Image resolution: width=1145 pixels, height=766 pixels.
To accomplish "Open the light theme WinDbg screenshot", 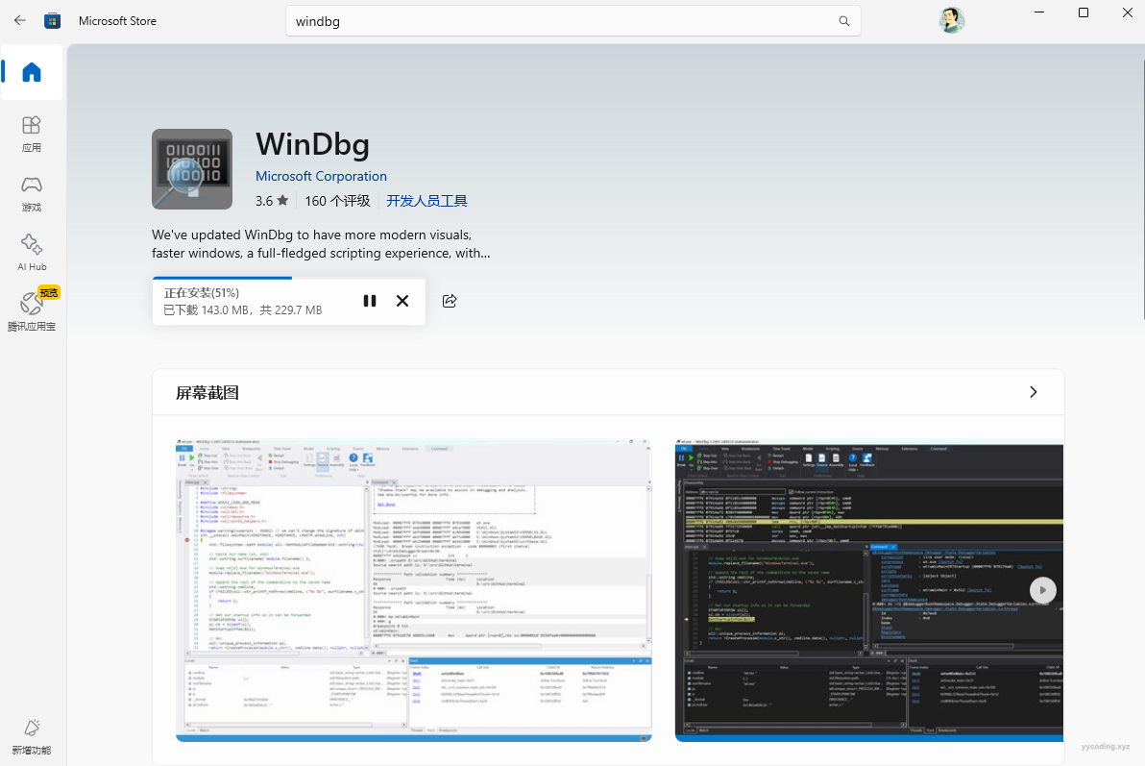I will click(413, 590).
